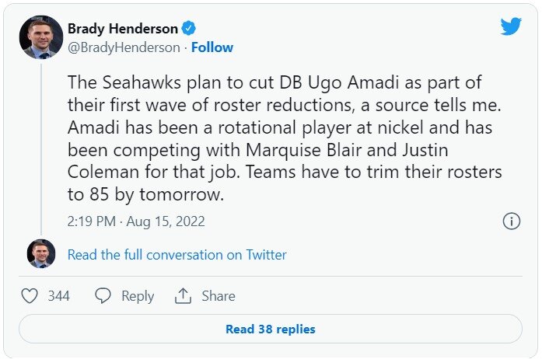The width and height of the screenshot is (542, 359).
Task: Read the full conversation on Twitter
Action: (x=177, y=255)
